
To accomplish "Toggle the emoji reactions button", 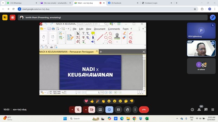I will (109, 109).
